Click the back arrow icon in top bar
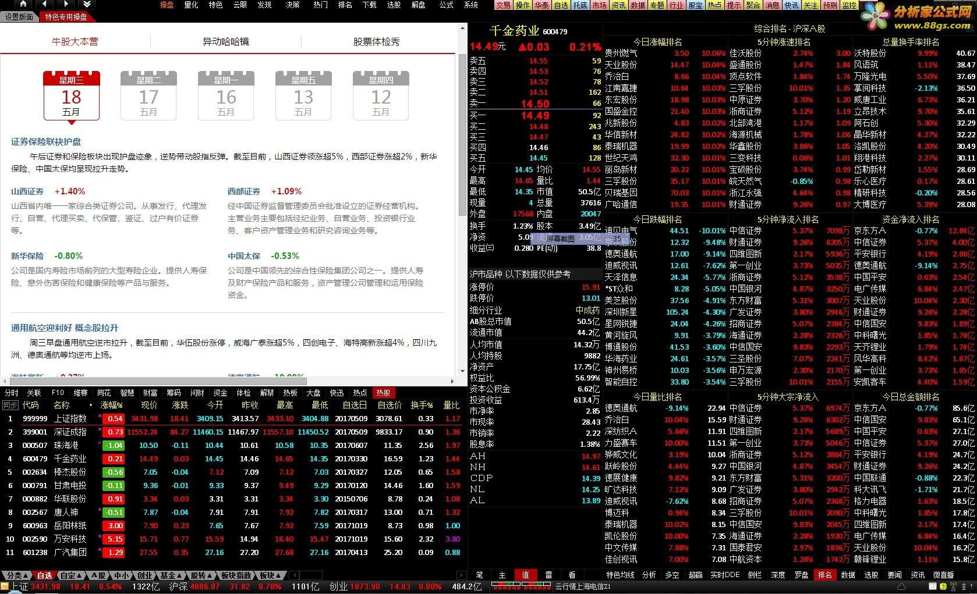Image resolution: width=977 pixels, height=594 pixels. [x=44, y=4]
